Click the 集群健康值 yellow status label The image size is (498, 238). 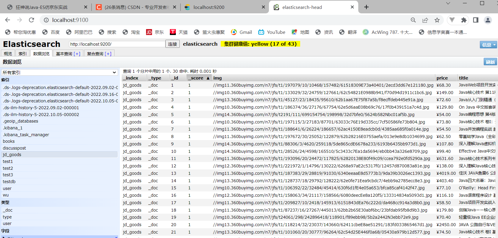tap(260, 44)
